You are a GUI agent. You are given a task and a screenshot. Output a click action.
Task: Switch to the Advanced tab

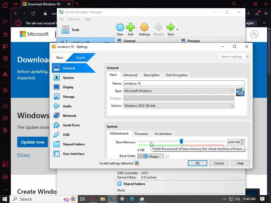click(x=130, y=75)
